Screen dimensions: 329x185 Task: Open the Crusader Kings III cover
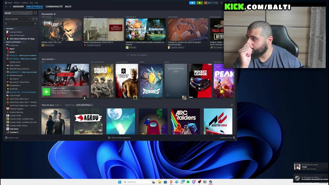pos(127,81)
